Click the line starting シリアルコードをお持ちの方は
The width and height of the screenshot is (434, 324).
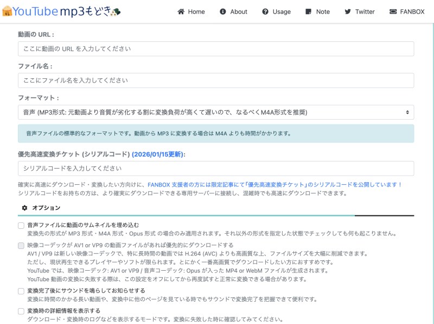pos(183,193)
